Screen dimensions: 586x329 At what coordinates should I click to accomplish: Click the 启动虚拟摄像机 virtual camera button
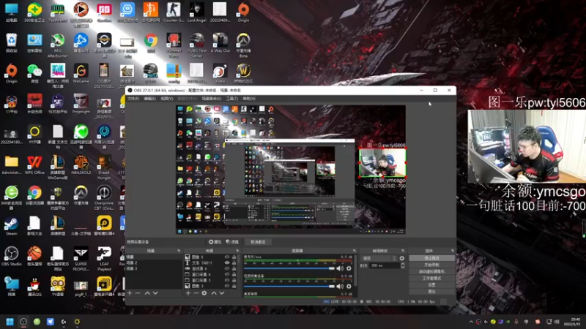[431, 271]
